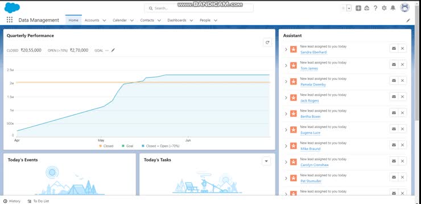This screenshot has height=204, width=421.
Task: Toggle the Goal series in legend
Action: click(127, 146)
